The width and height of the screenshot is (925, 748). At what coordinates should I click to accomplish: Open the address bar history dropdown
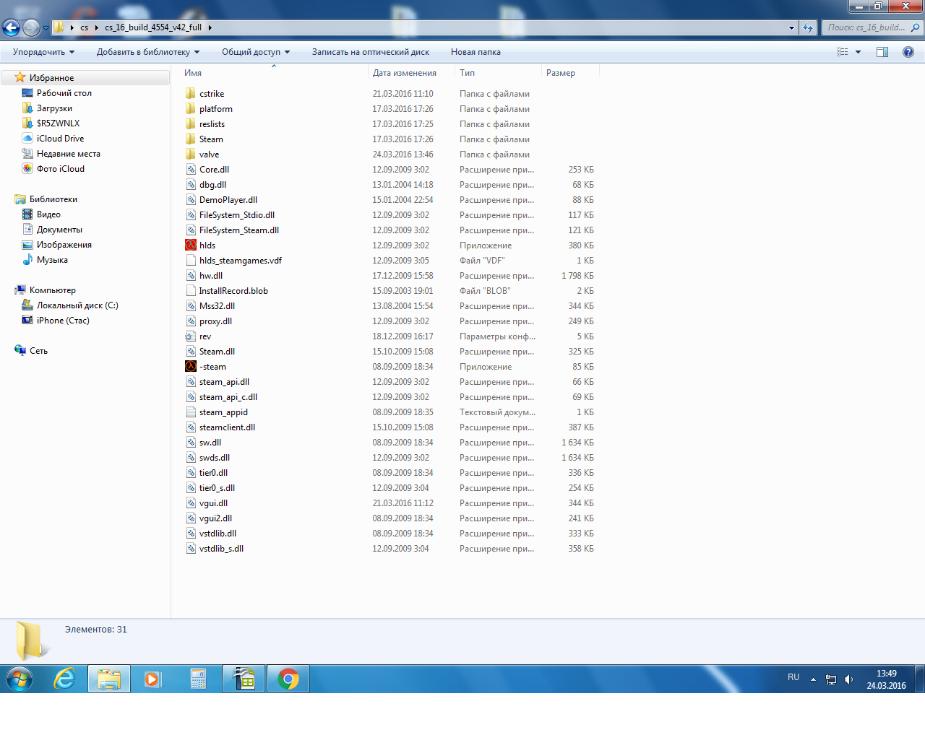(x=791, y=28)
